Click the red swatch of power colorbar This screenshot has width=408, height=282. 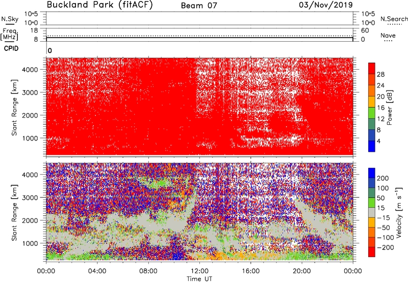point(372,69)
